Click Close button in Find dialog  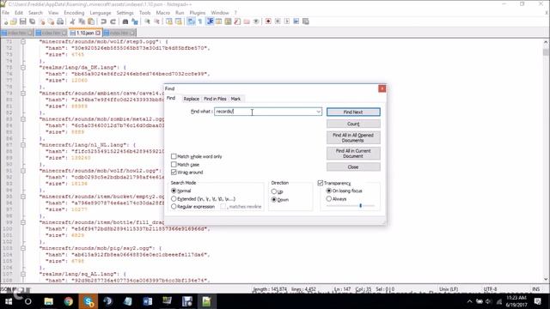tap(353, 167)
